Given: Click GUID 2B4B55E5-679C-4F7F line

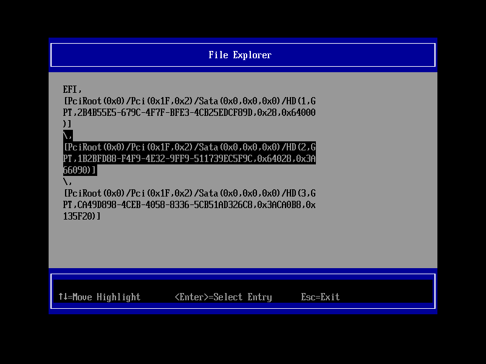Looking at the screenshot, I should pos(189,112).
